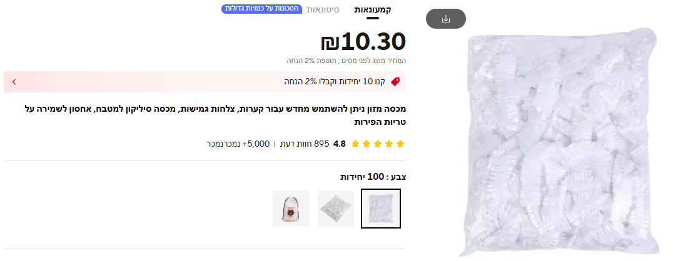
Task: Click the חסכונות על כמויות גדולות badge
Action: click(261, 9)
